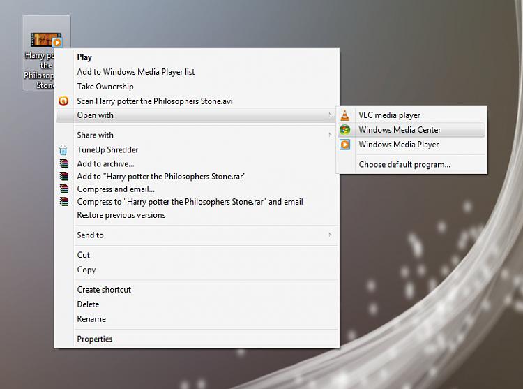523x389 pixels.
Task: Click the WinRAR icon beside Add to "Harry potter the Philosophers Stone.rar"
Action: tap(64, 176)
